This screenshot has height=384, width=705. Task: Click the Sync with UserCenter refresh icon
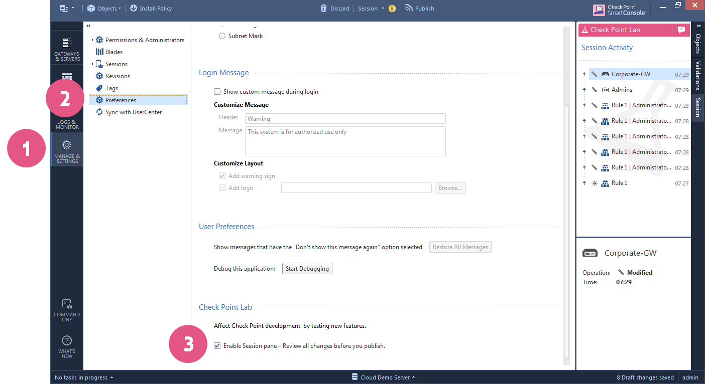pyautogui.click(x=99, y=112)
